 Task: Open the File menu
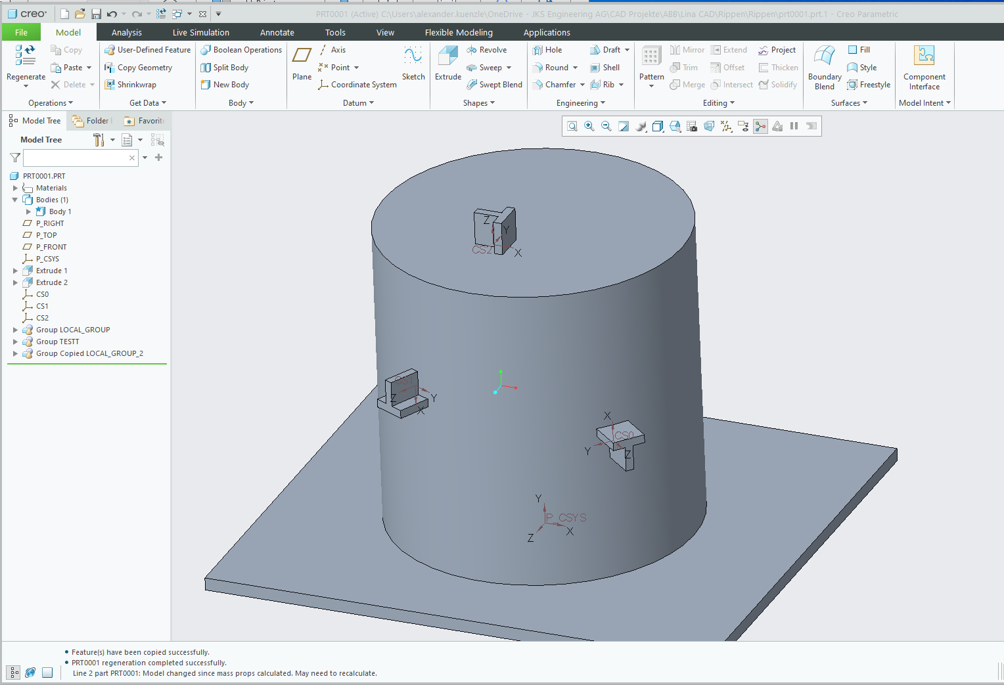(21, 32)
